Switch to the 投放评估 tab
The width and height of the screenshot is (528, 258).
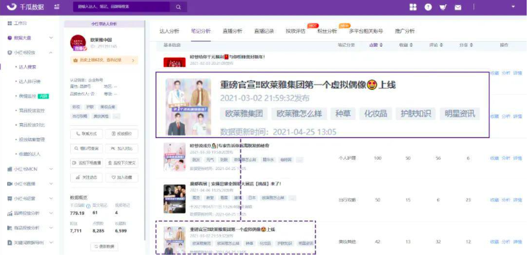click(295, 31)
